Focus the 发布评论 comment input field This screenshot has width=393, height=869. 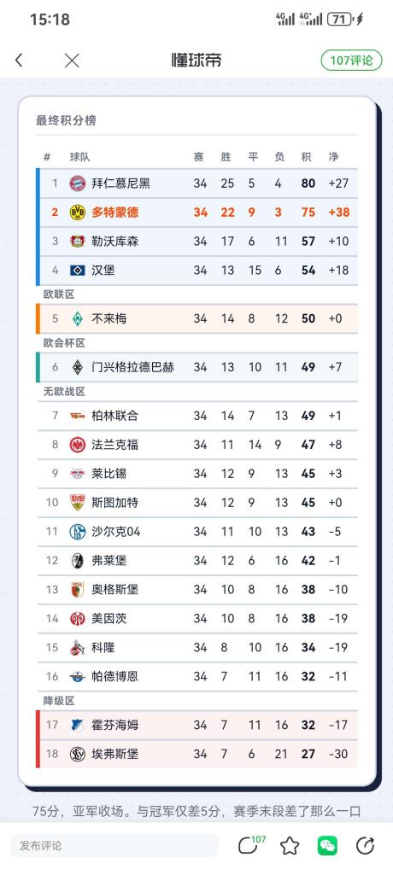pos(114,846)
